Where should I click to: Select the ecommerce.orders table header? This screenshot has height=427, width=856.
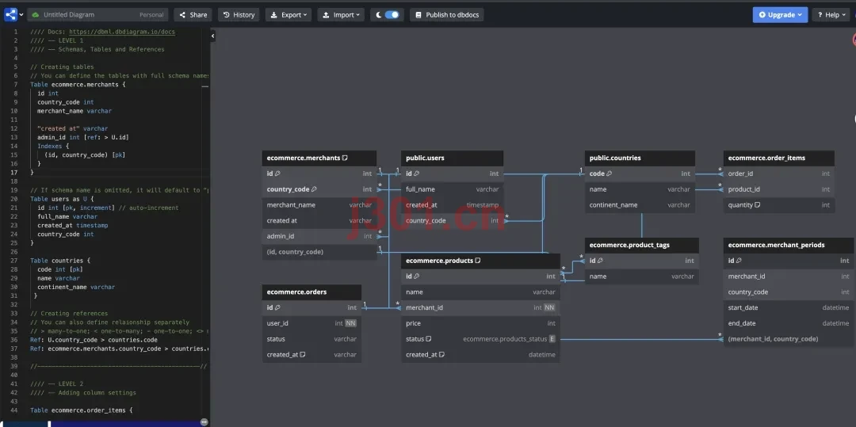[x=311, y=292]
